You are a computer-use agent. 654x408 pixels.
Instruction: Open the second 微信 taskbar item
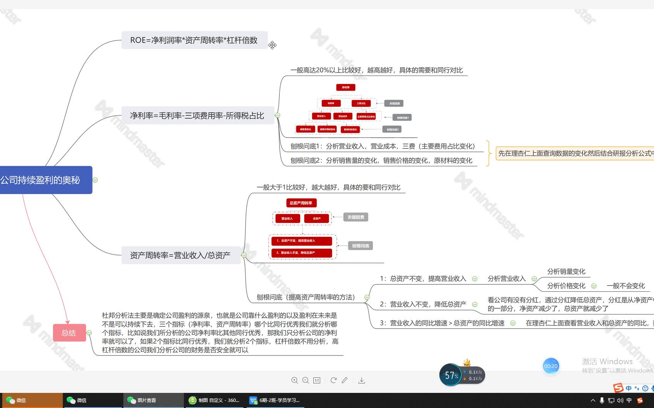coord(93,400)
